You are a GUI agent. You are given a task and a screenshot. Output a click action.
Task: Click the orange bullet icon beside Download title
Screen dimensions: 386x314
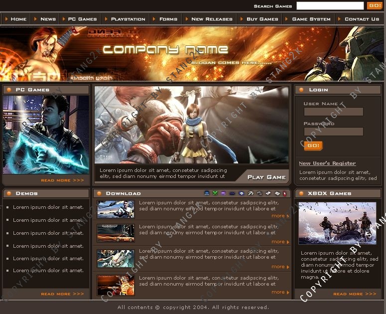[x=99, y=193]
